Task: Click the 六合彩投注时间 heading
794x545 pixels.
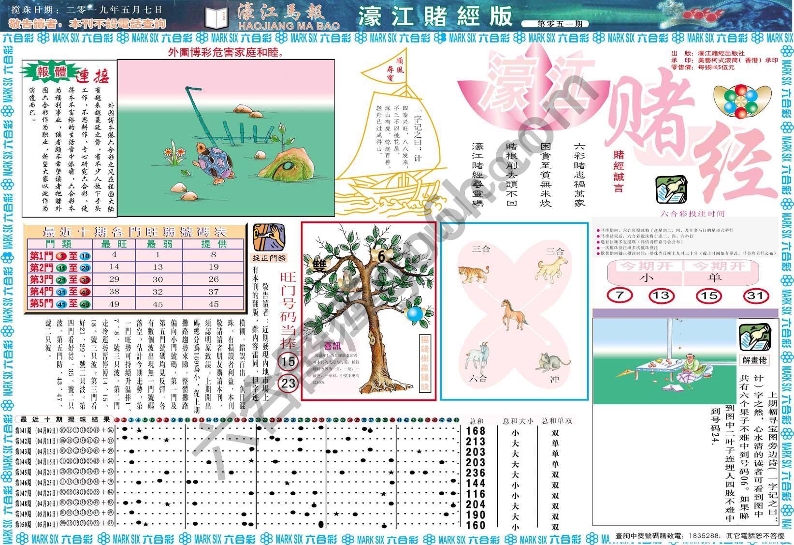Action: pos(693,213)
